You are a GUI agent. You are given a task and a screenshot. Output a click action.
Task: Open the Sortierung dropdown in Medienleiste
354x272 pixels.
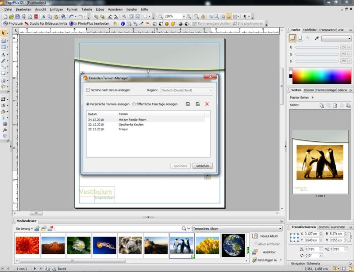(x=24, y=229)
